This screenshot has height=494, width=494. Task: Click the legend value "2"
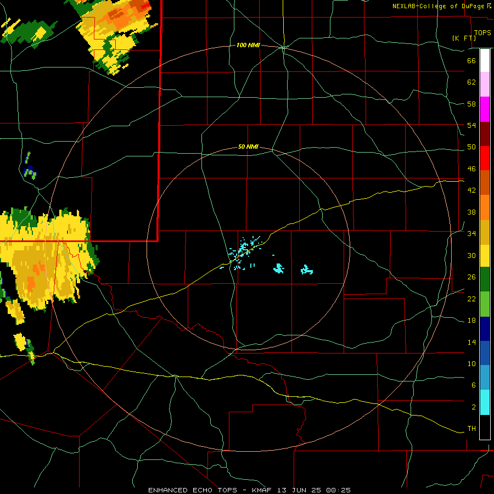pyautogui.click(x=473, y=407)
